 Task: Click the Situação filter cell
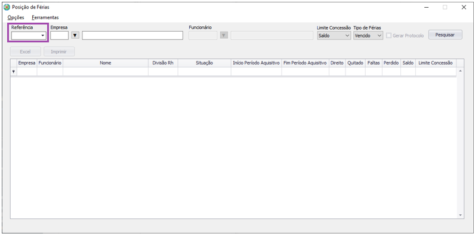[205, 72]
